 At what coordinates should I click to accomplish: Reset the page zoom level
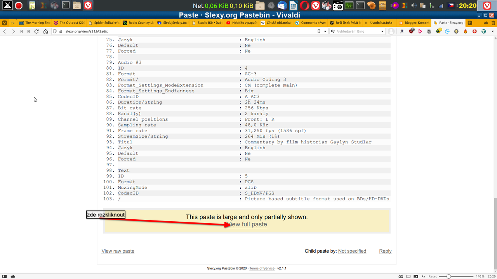(433, 276)
